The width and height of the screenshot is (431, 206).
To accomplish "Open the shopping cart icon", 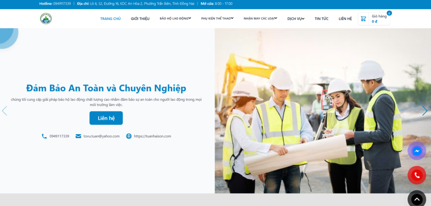I will coord(363,18).
